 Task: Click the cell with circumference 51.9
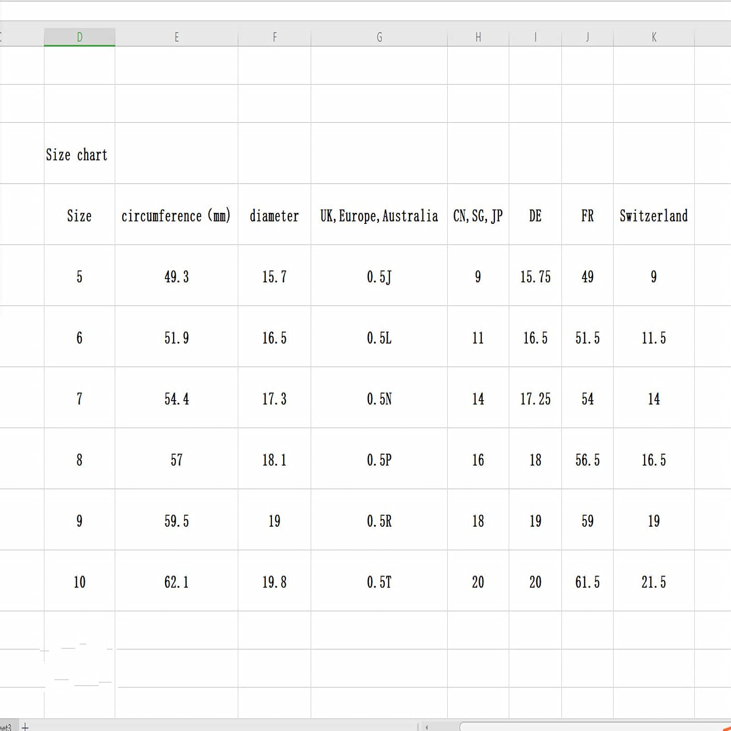coord(176,337)
